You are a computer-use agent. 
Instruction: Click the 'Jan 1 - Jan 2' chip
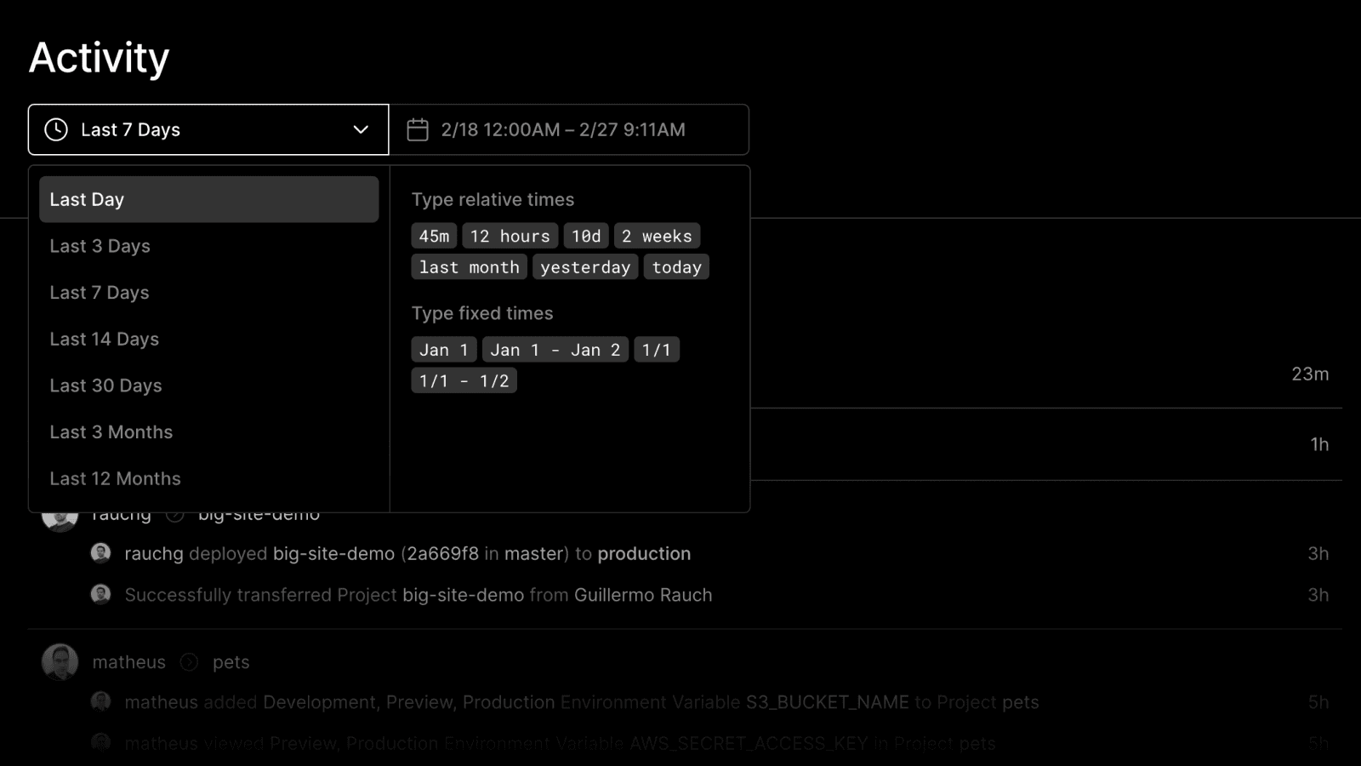click(555, 350)
